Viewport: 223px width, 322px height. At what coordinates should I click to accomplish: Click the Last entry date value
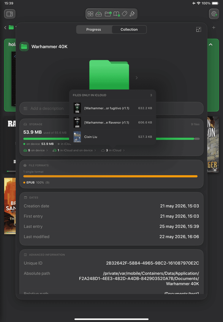(x=179, y=227)
